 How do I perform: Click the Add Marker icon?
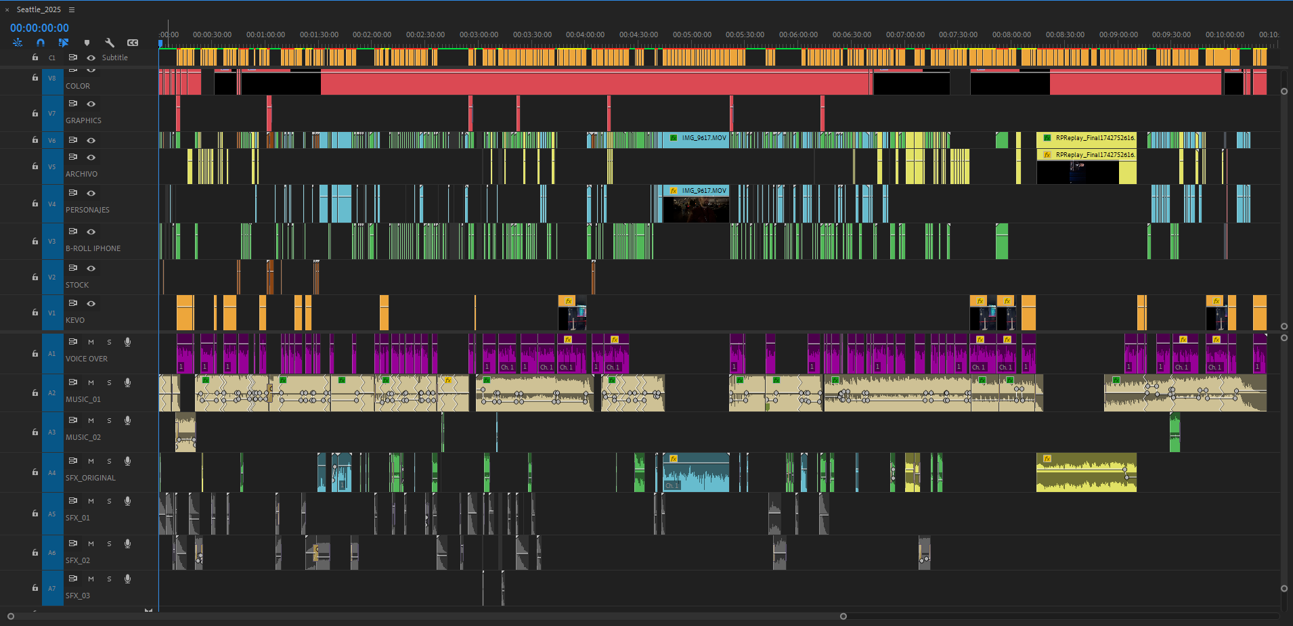[x=87, y=43]
